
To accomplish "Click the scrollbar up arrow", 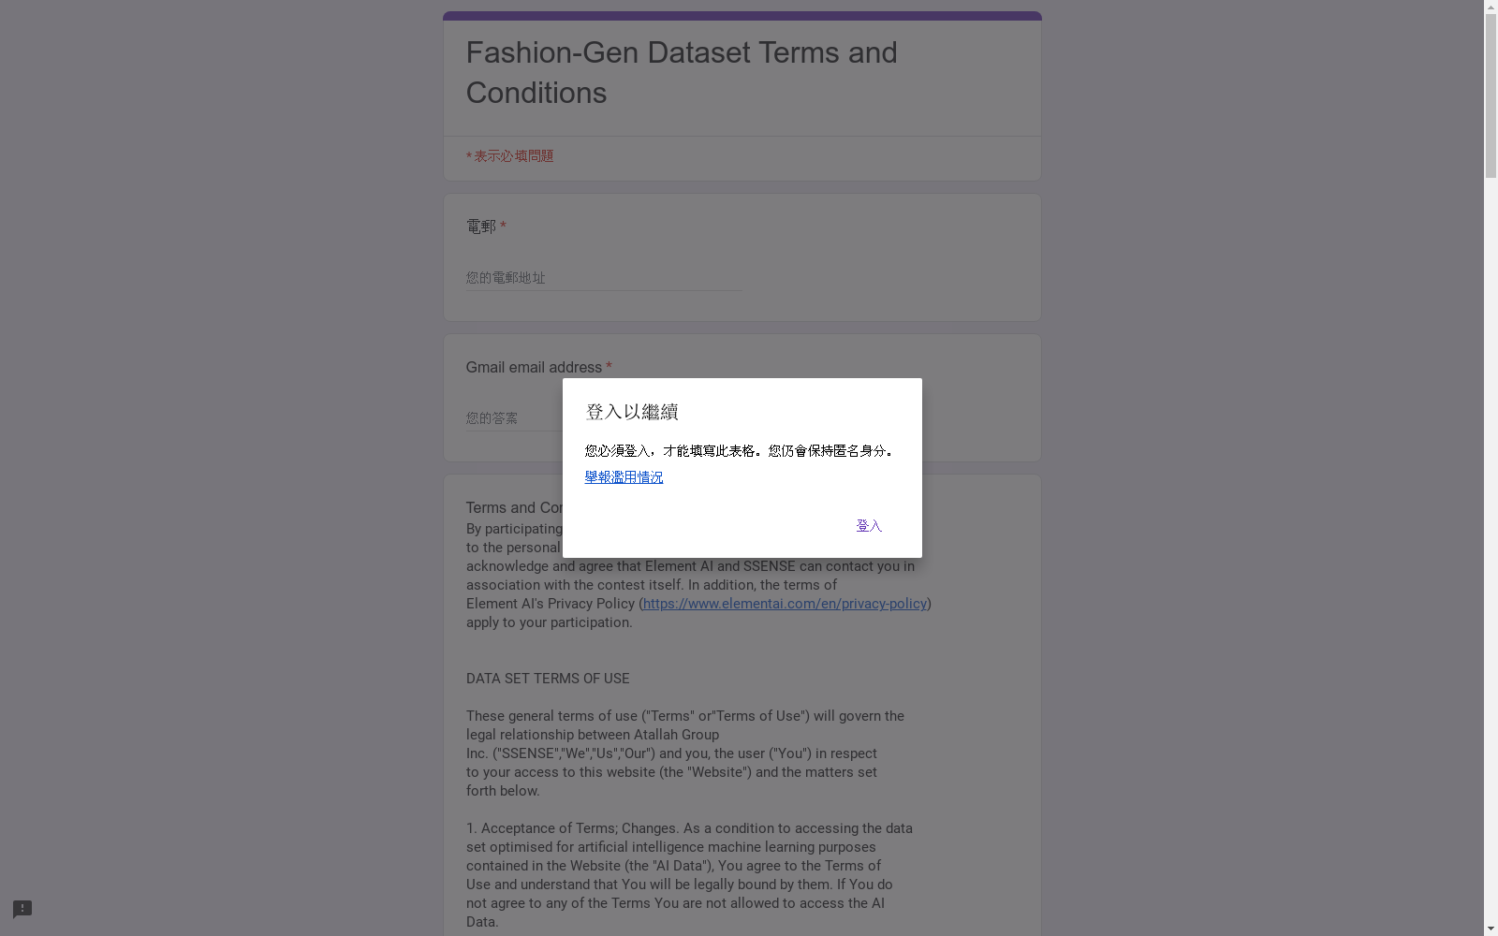I will [1491, 7].
